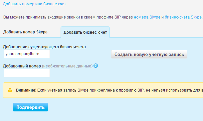
Task: Open the 'Добавить номер или бизнес-счет' link
Action: (x=34, y=4)
